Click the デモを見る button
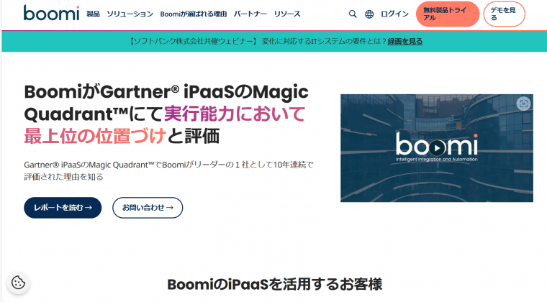Screen dimensions: 547x302 pos(504,14)
